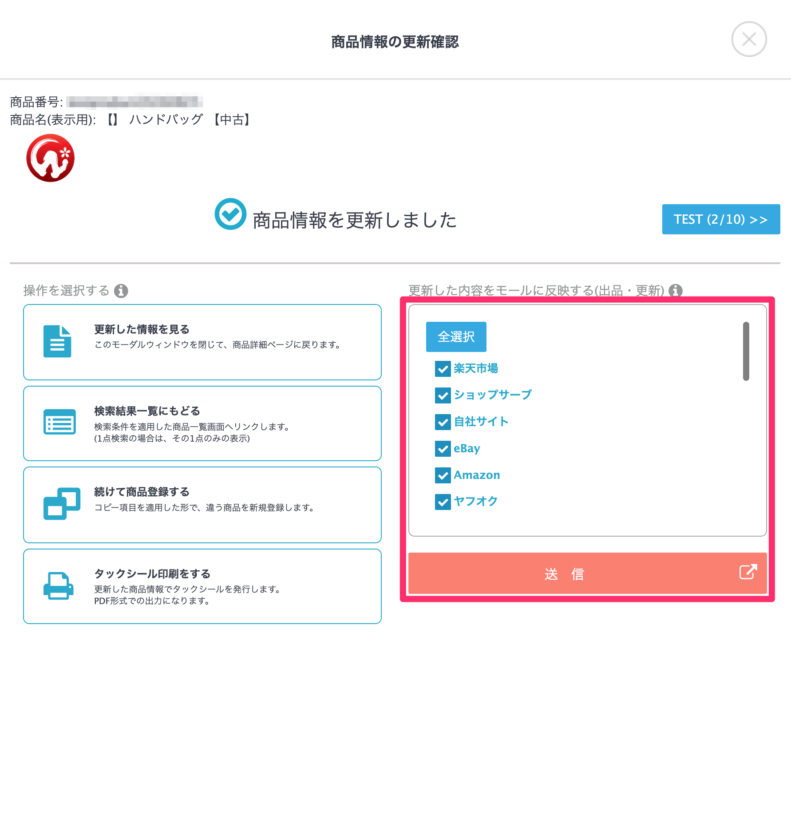The height and width of the screenshot is (830, 791).
Task: Click the printer icon for tack seal printing
Action: coord(58,586)
